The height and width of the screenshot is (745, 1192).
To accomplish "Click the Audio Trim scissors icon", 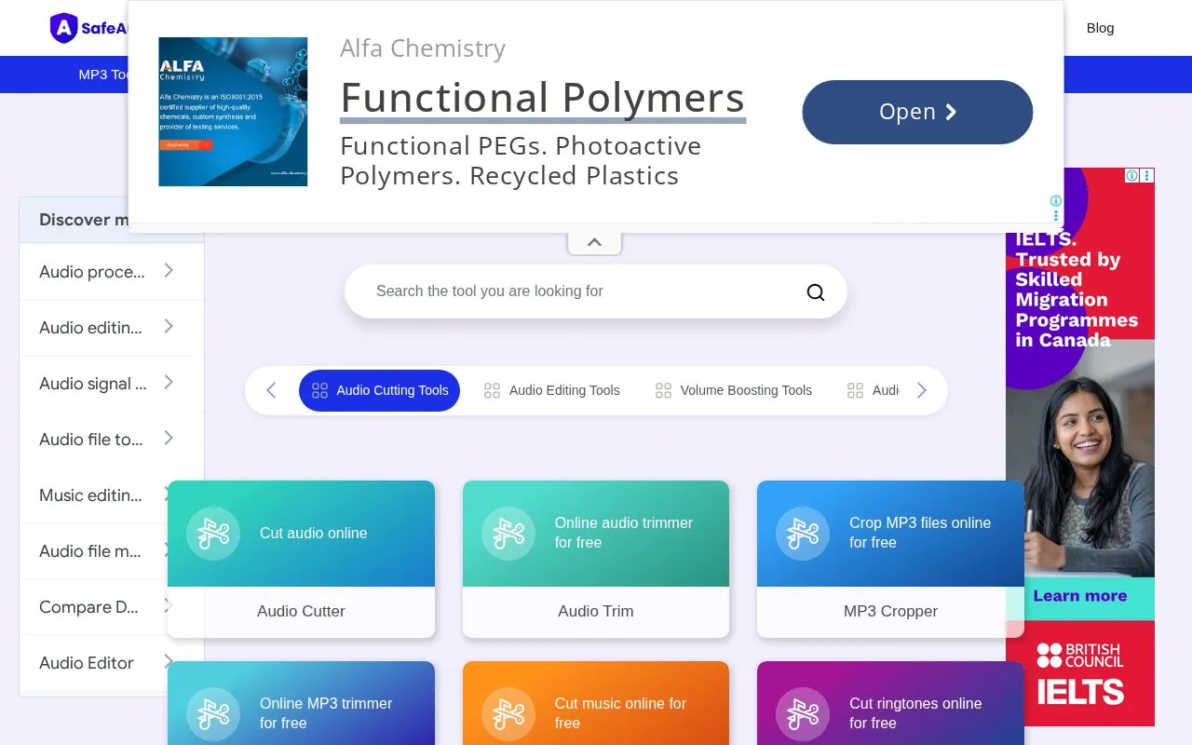I will [x=508, y=534].
